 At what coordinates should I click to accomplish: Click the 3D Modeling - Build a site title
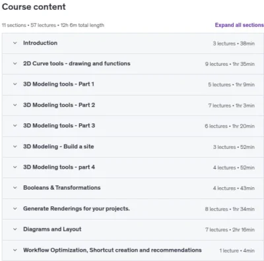(x=59, y=146)
